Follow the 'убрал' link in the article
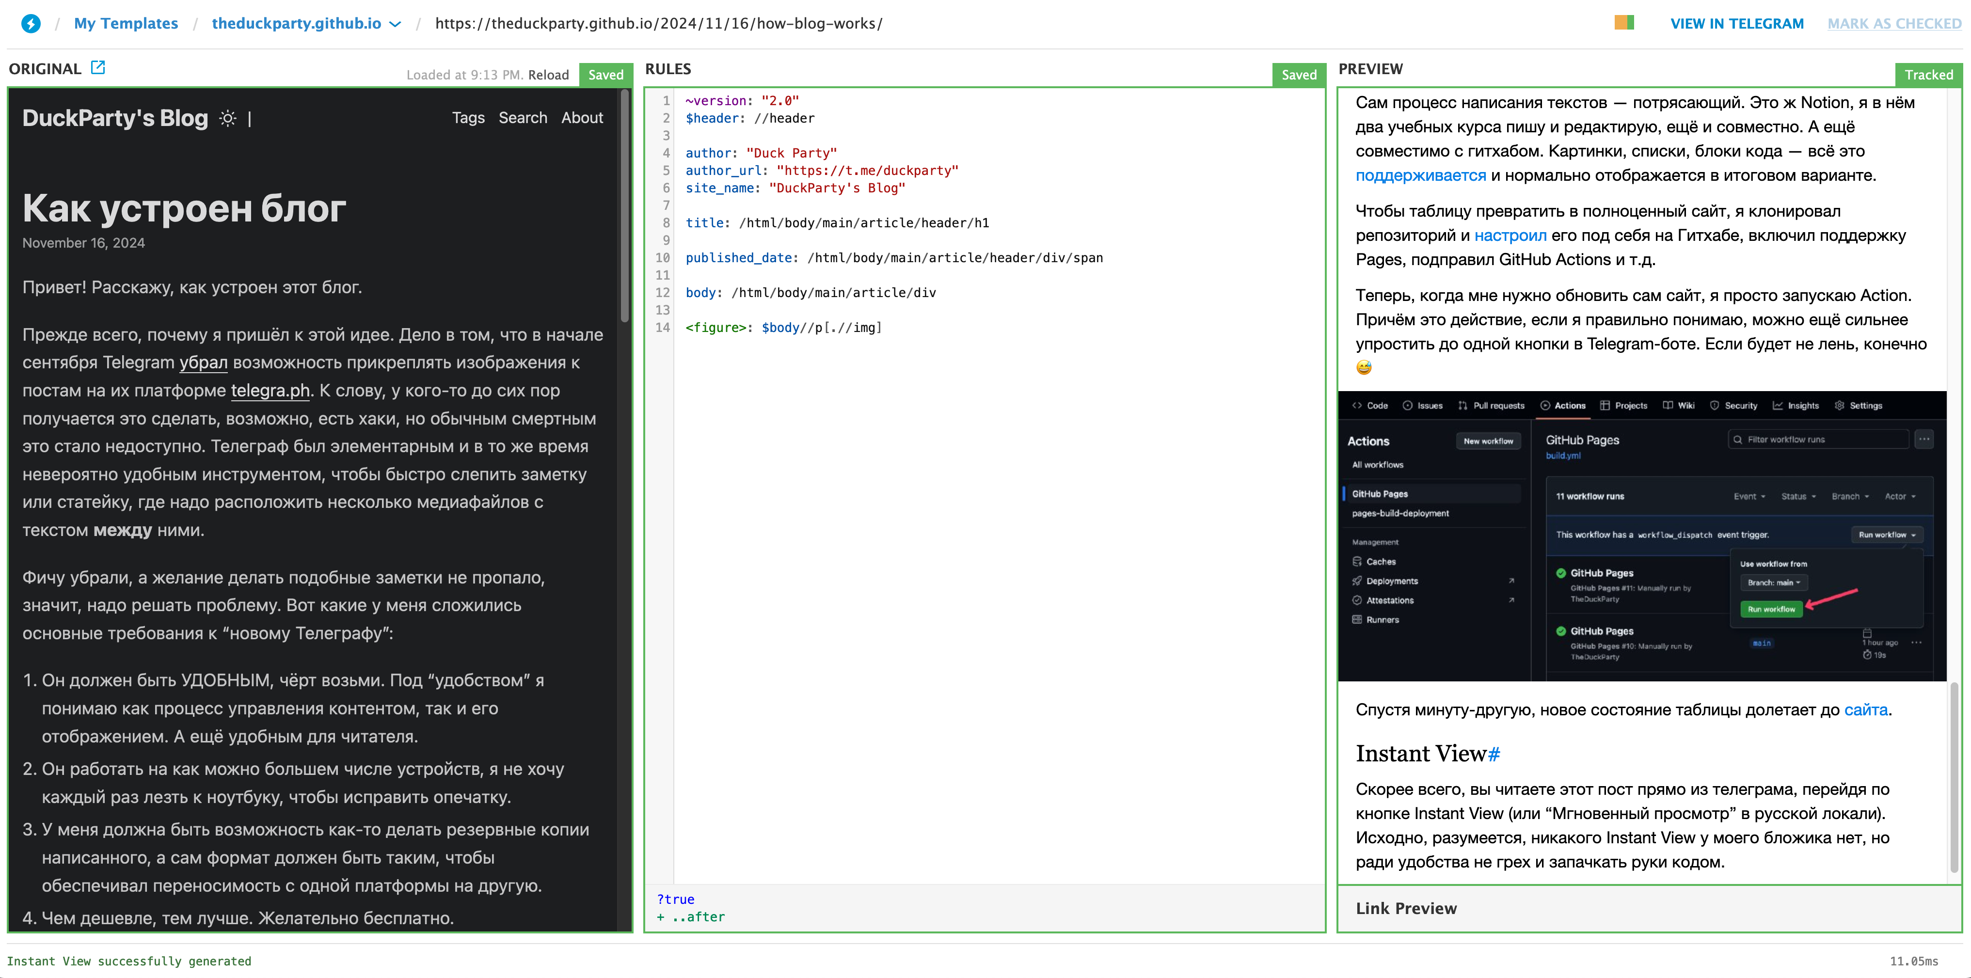Screen dimensions: 1971x978 pos(203,363)
